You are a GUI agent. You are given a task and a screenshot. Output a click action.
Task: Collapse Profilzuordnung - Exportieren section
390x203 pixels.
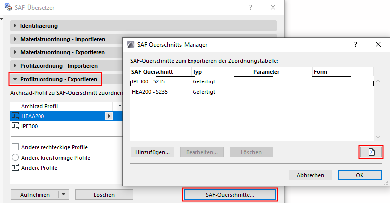15,79
